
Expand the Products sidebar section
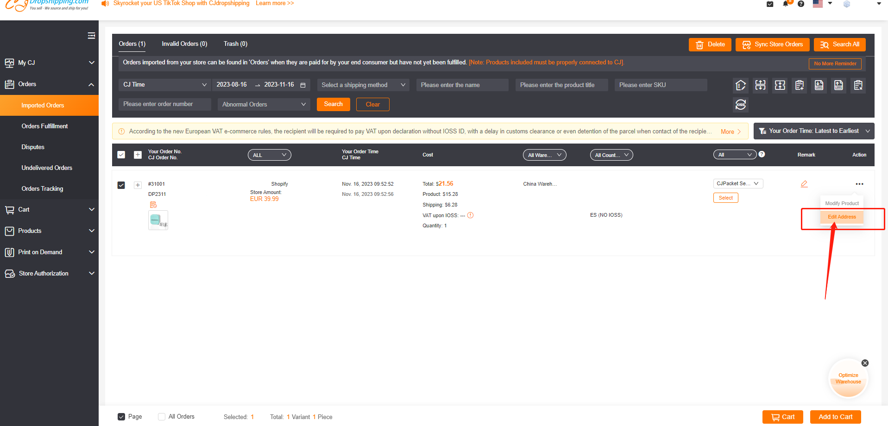point(49,231)
